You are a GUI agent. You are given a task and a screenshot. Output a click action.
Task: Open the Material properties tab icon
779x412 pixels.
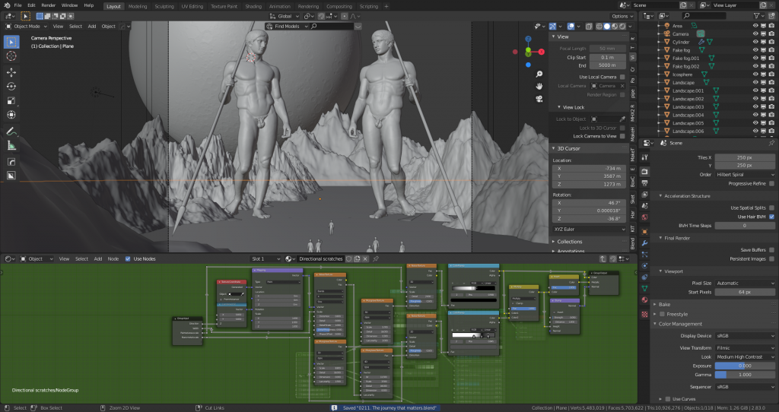[x=644, y=299]
